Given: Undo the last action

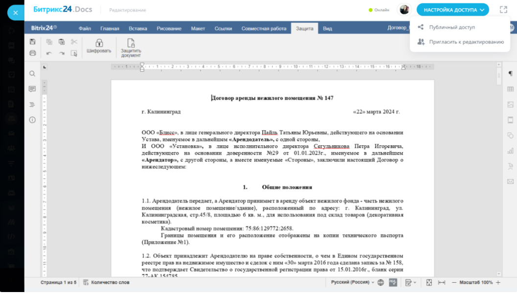Looking at the screenshot, I should tap(49, 53).
